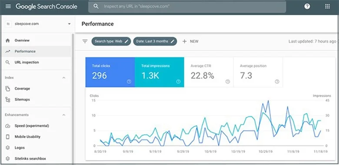This screenshot has height=165, width=339.
Task: Go to Overview in sidebar
Action: pyautogui.click(x=36, y=40)
